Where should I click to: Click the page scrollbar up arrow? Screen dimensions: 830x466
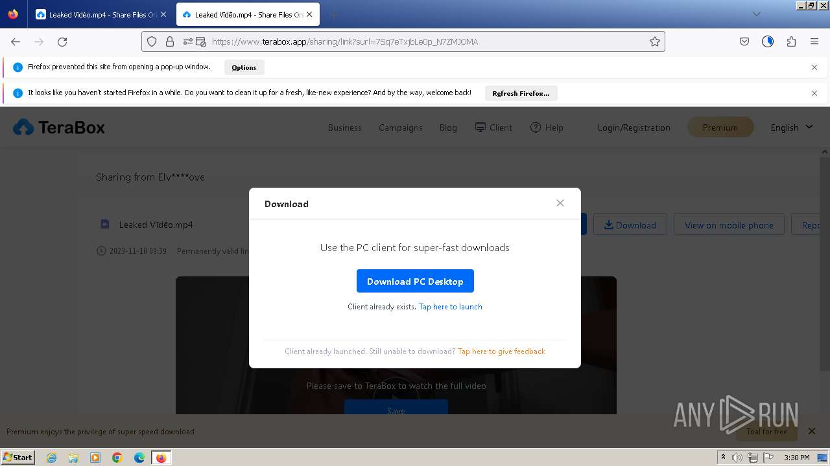(825, 152)
